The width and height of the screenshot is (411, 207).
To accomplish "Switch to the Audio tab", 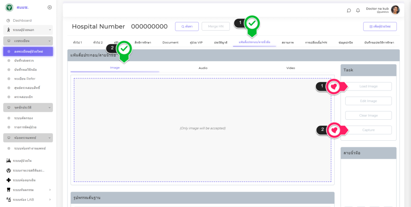I will point(203,68).
